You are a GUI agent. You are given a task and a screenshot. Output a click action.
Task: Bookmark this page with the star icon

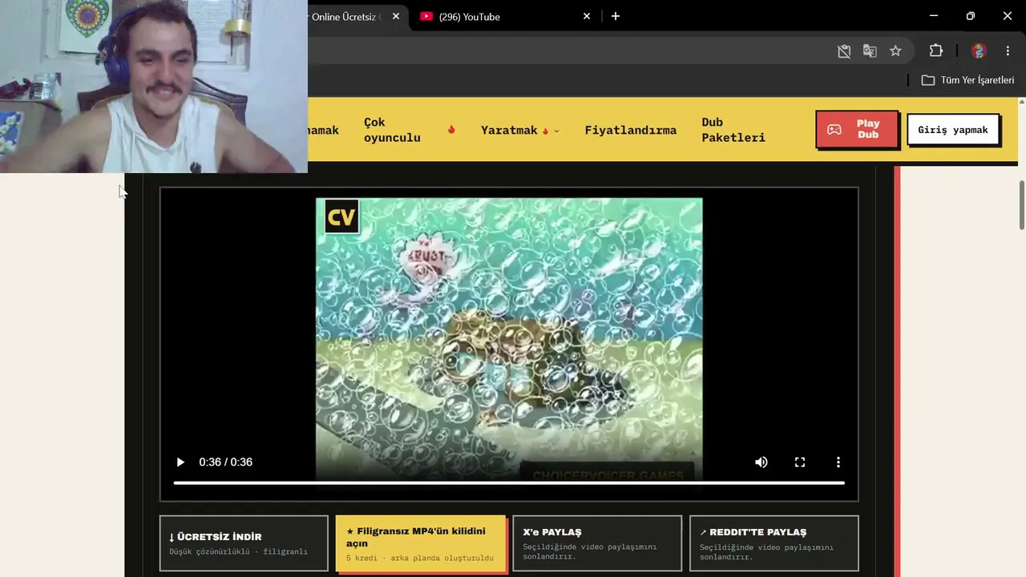click(x=895, y=51)
